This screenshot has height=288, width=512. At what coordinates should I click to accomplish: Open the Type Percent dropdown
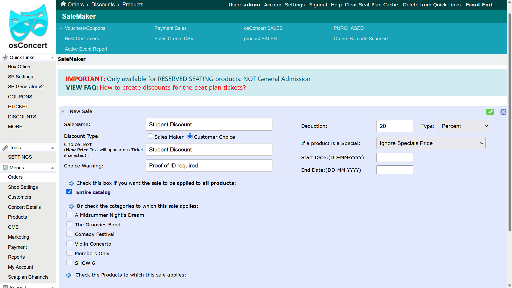(464, 126)
